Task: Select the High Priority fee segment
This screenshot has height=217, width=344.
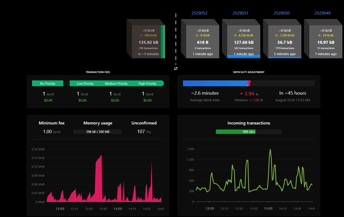Action: point(148,84)
